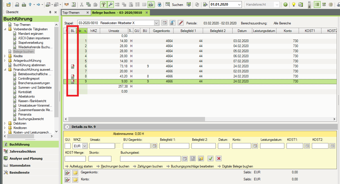
Task: Open help via green question mark icon
Action: pyautogui.click(x=285, y=4)
